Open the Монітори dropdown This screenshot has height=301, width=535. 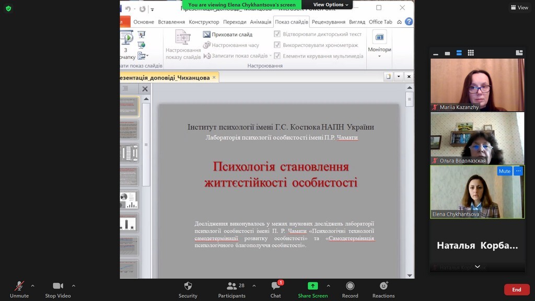tap(379, 45)
